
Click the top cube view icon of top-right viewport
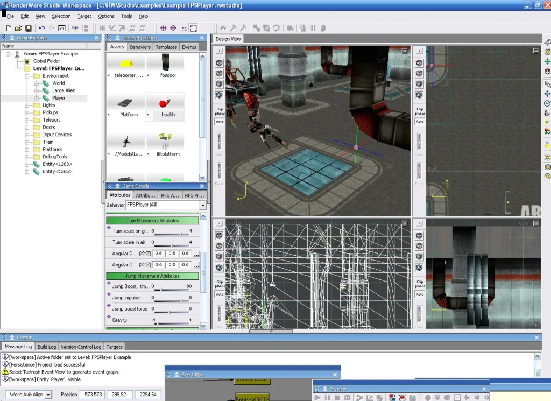pos(419,64)
